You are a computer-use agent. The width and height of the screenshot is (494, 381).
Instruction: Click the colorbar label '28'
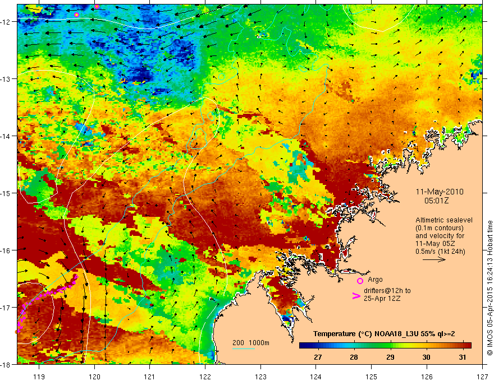coord(354,357)
